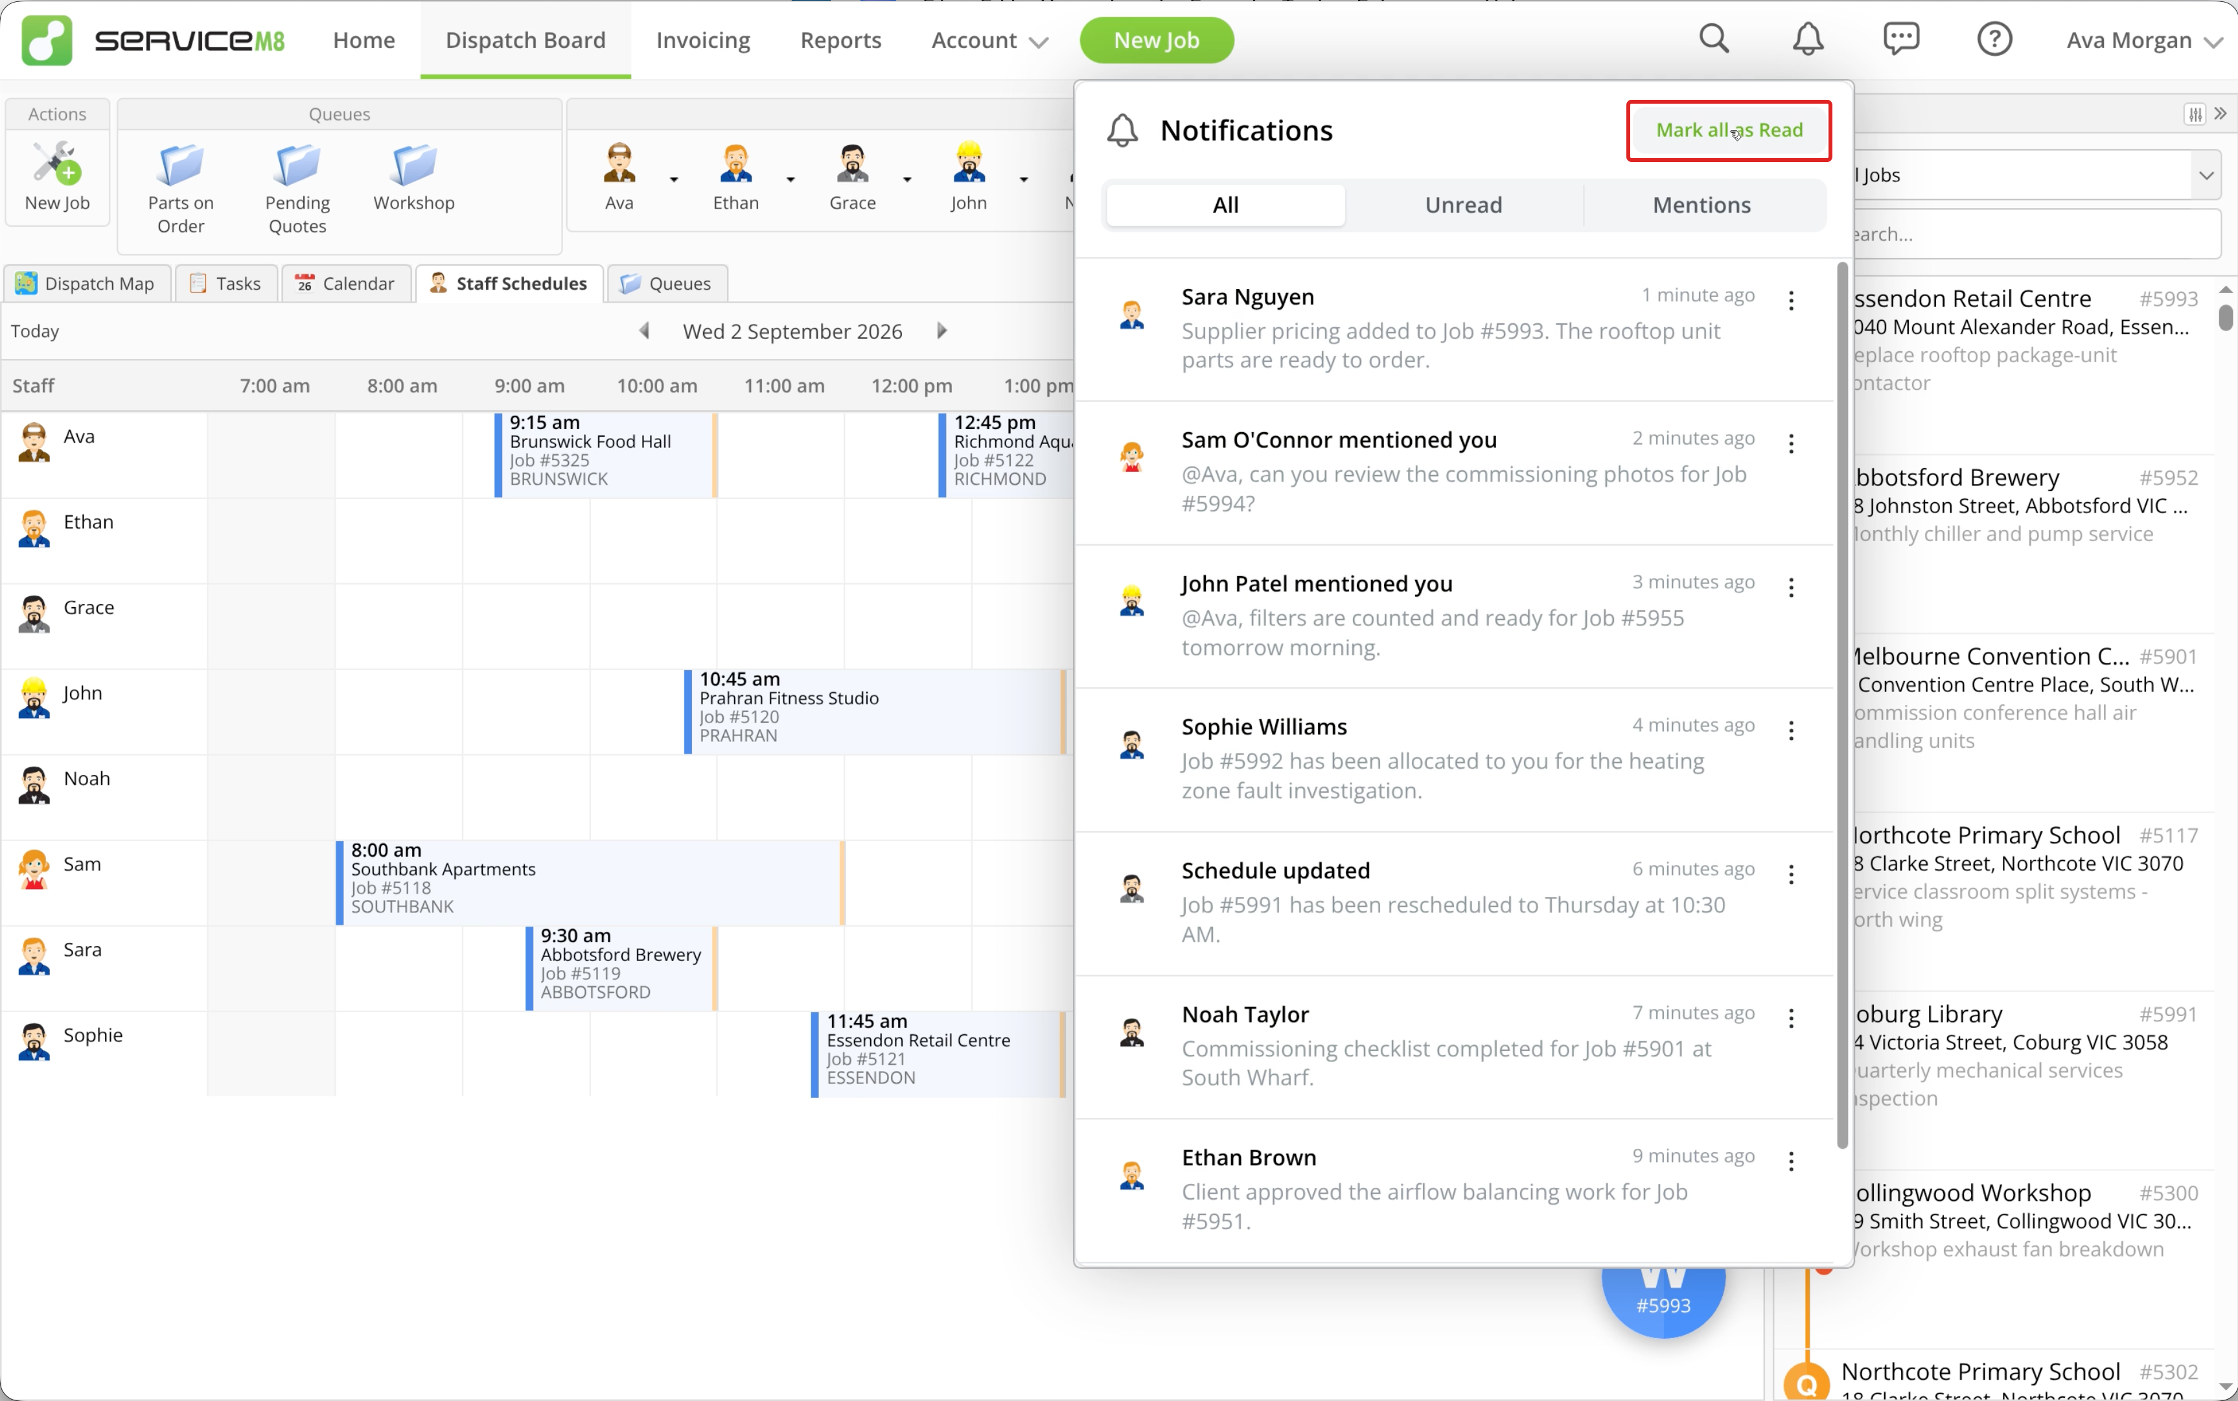The width and height of the screenshot is (2238, 1401).
Task: Open the chat messages icon
Action: click(x=1901, y=39)
